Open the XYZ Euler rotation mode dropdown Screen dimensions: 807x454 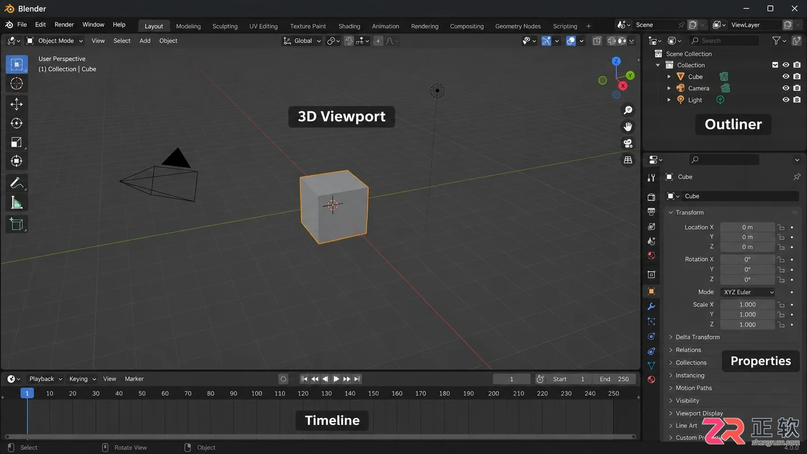click(x=748, y=292)
